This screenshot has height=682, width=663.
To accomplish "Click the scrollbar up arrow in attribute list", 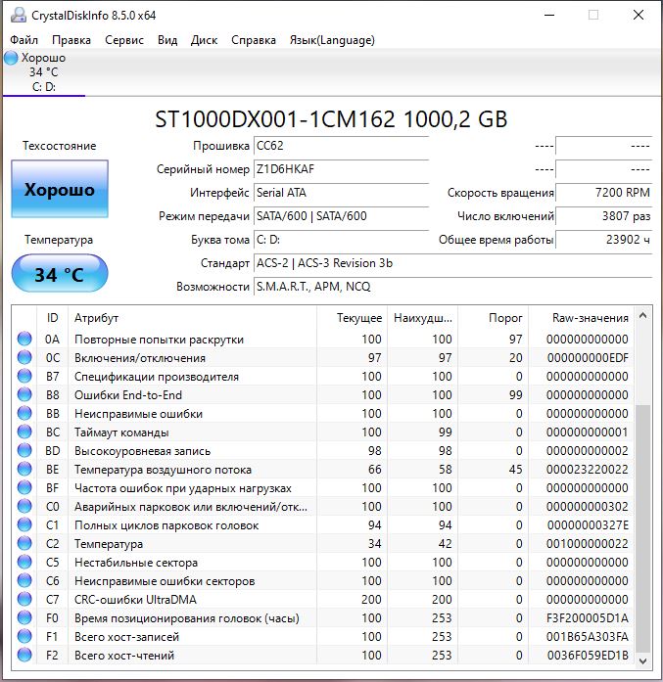I will pyautogui.click(x=643, y=315).
